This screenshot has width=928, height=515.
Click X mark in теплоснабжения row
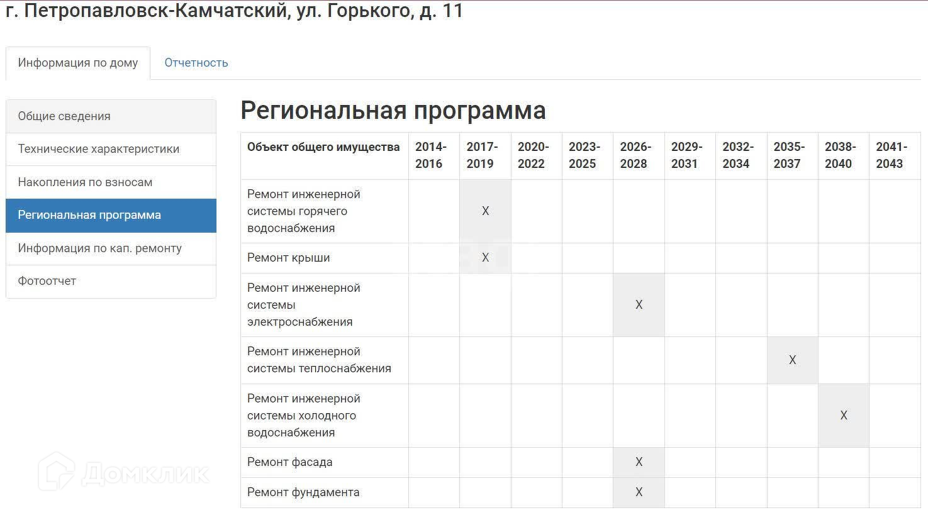click(x=792, y=360)
